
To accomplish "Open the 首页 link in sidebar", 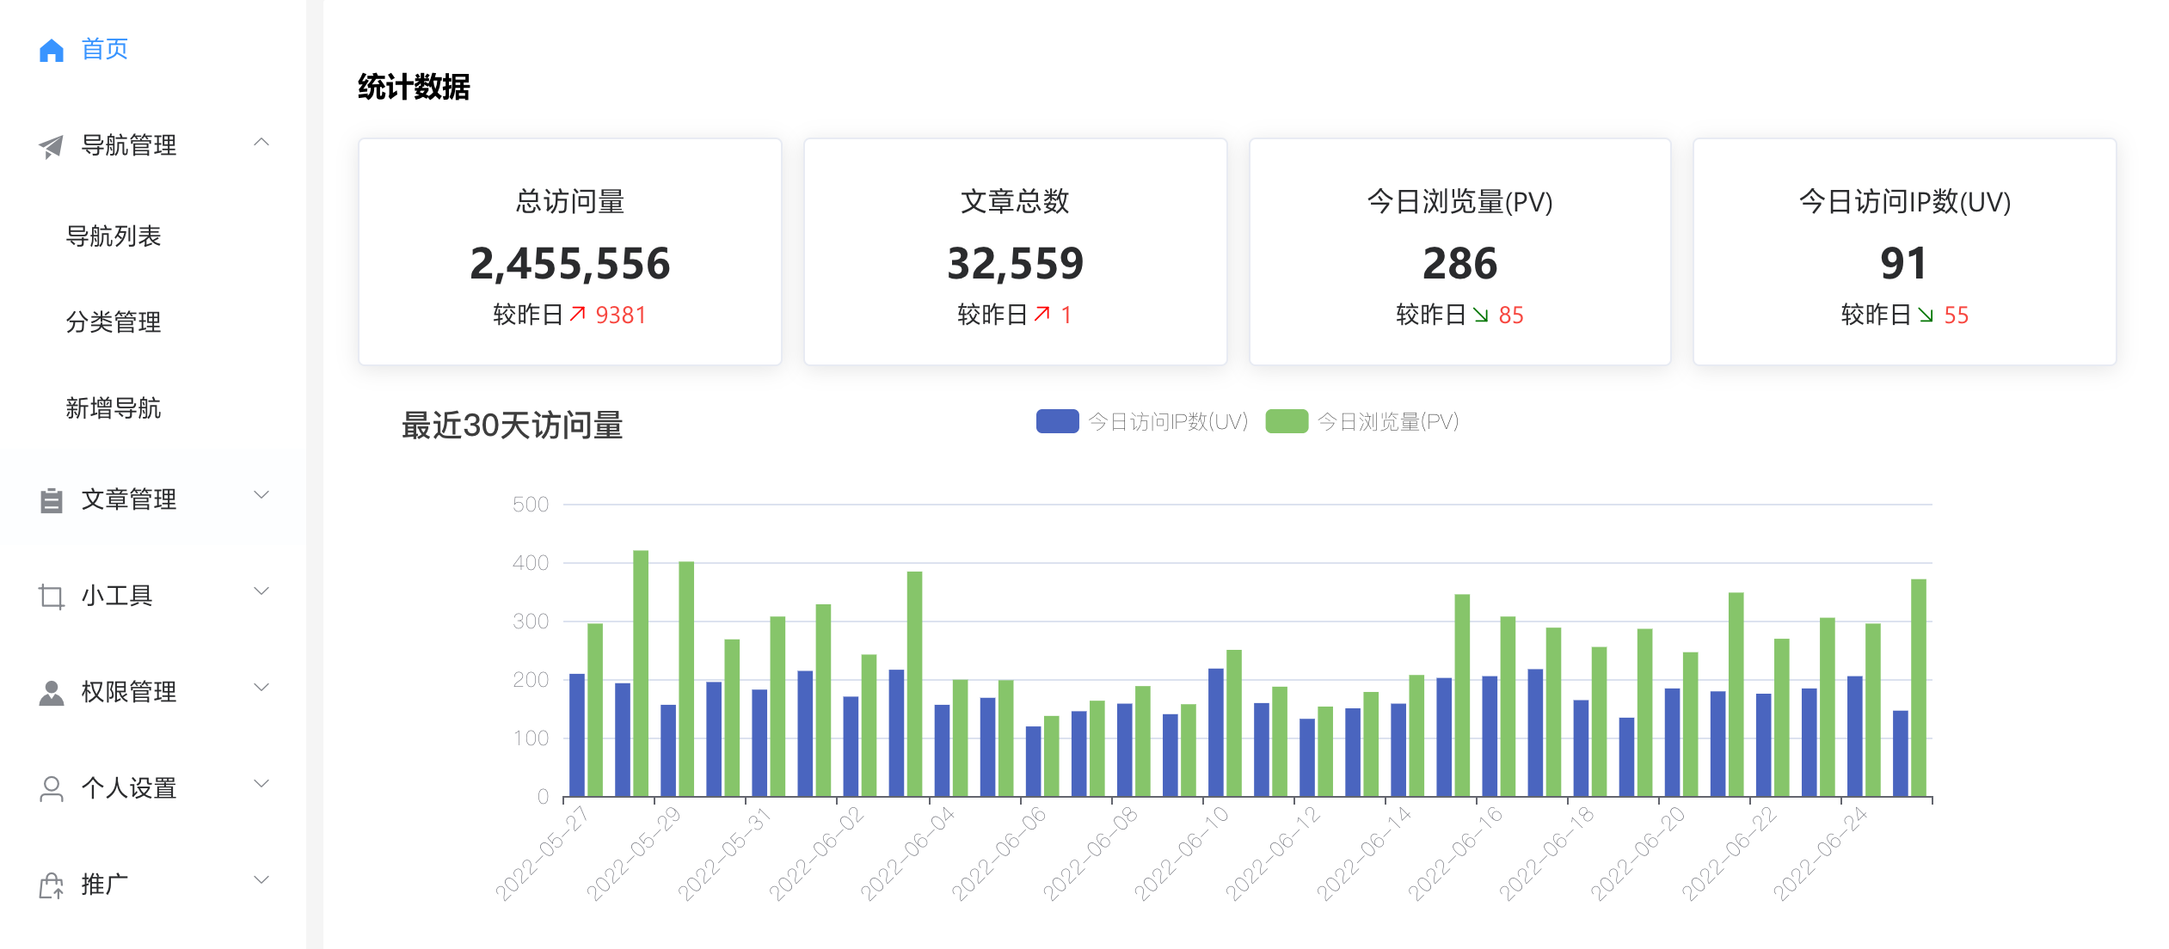I will click(104, 49).
